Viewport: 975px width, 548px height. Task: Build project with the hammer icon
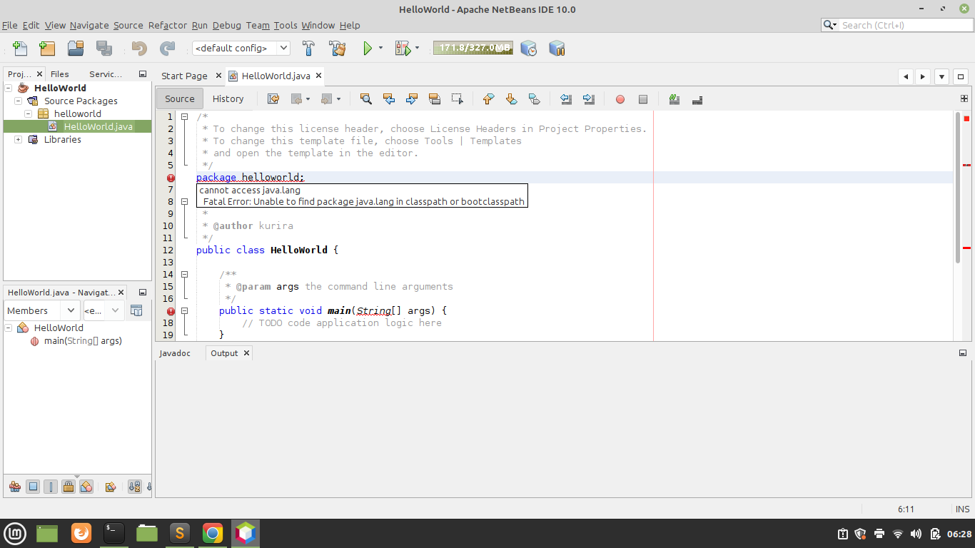pos(308,49)
